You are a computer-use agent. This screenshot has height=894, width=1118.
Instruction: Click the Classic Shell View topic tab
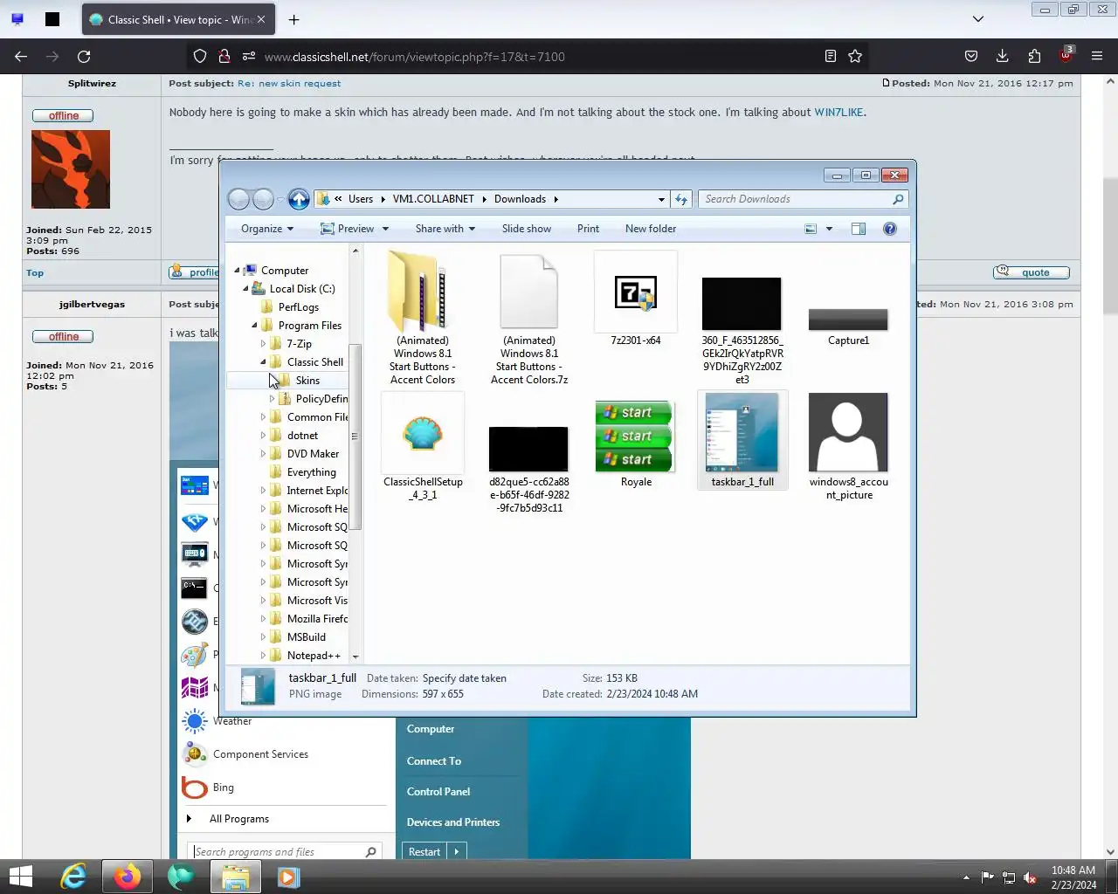[179, 19]
